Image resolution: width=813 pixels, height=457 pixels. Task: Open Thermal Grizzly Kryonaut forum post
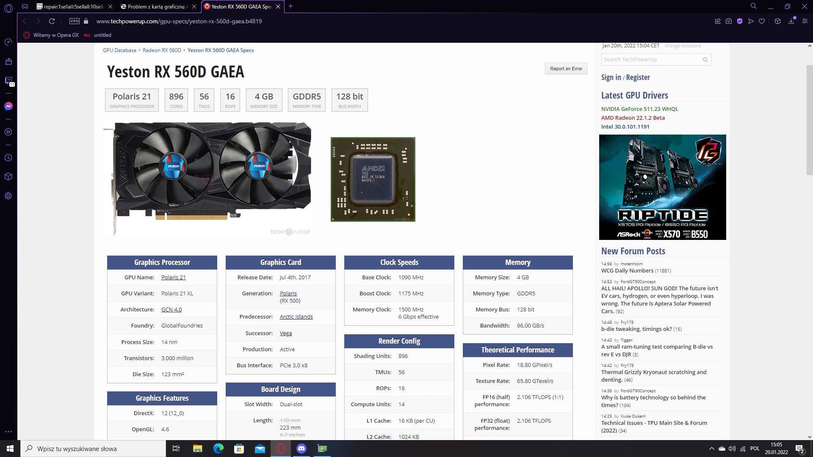coord(654,376)
